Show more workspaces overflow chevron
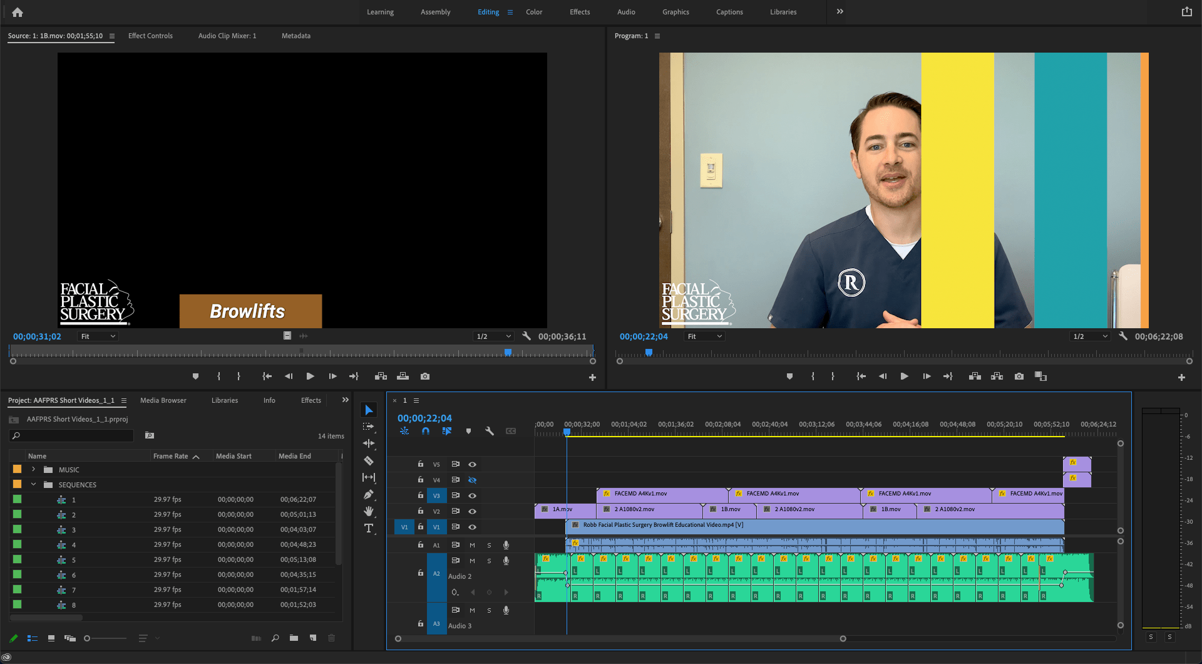The height and width of the screenshot is (664, 1202). click(840, 11)
